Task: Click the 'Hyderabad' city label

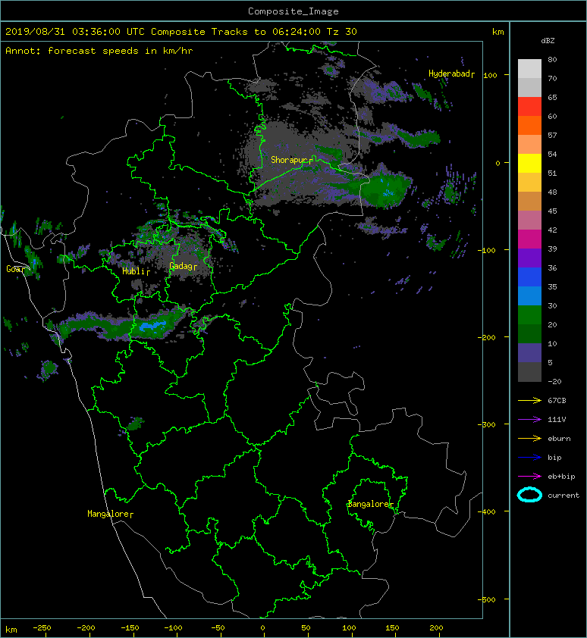Action: [449, 73]
